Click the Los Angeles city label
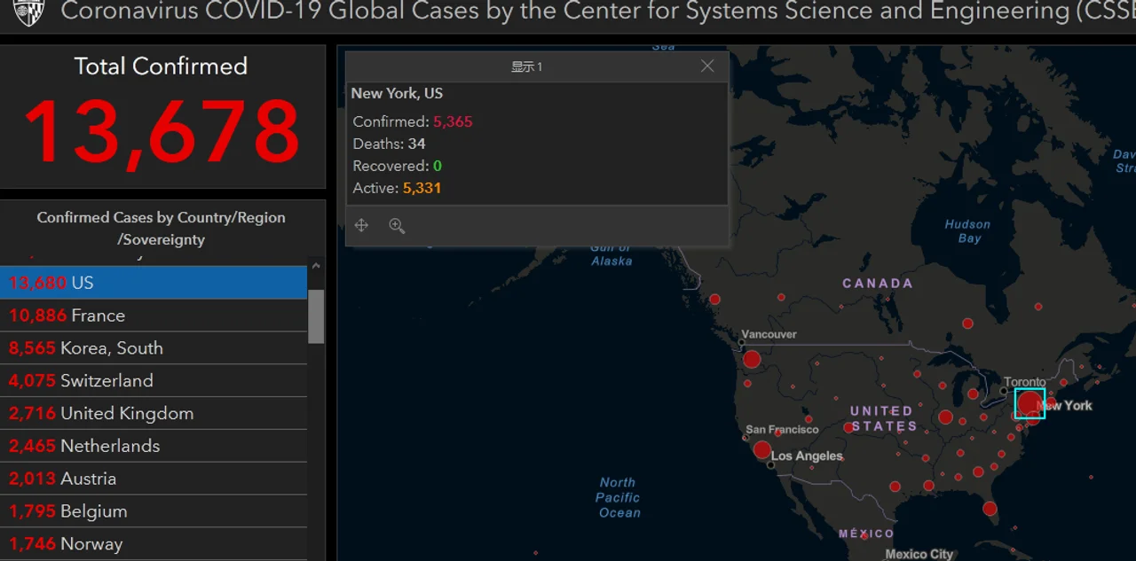 (x=807, y=456)
